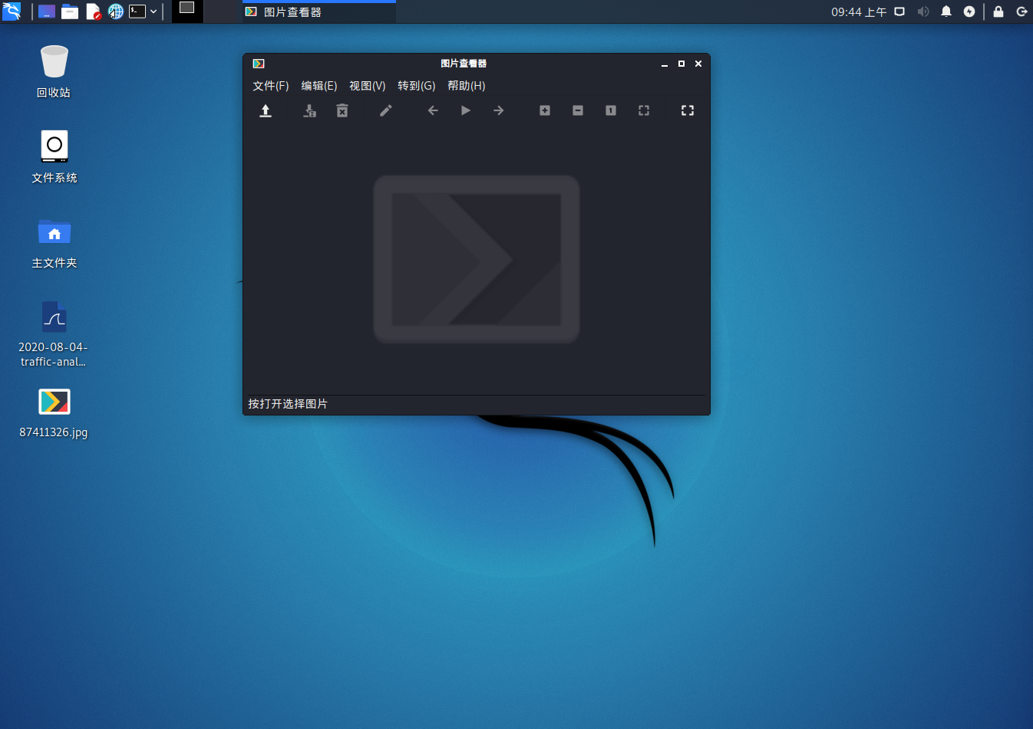This screenshot has height=729, width=1033.
Task: Go to previous image arrow
Action: (433, 111)
